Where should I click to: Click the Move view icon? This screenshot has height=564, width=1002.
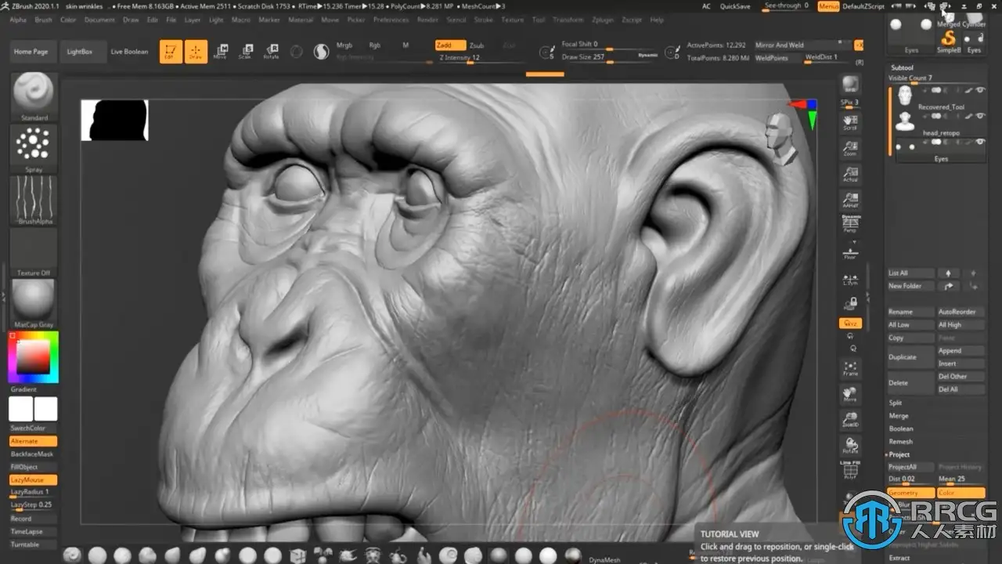[850, 394]
